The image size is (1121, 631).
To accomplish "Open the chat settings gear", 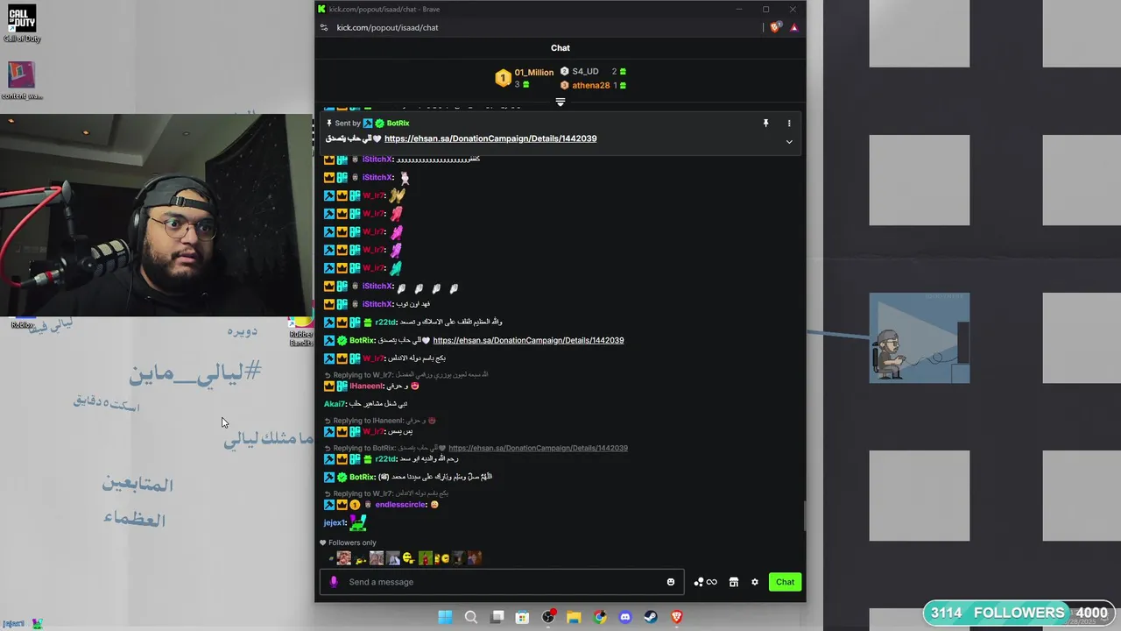I will [x=755, y=582].
